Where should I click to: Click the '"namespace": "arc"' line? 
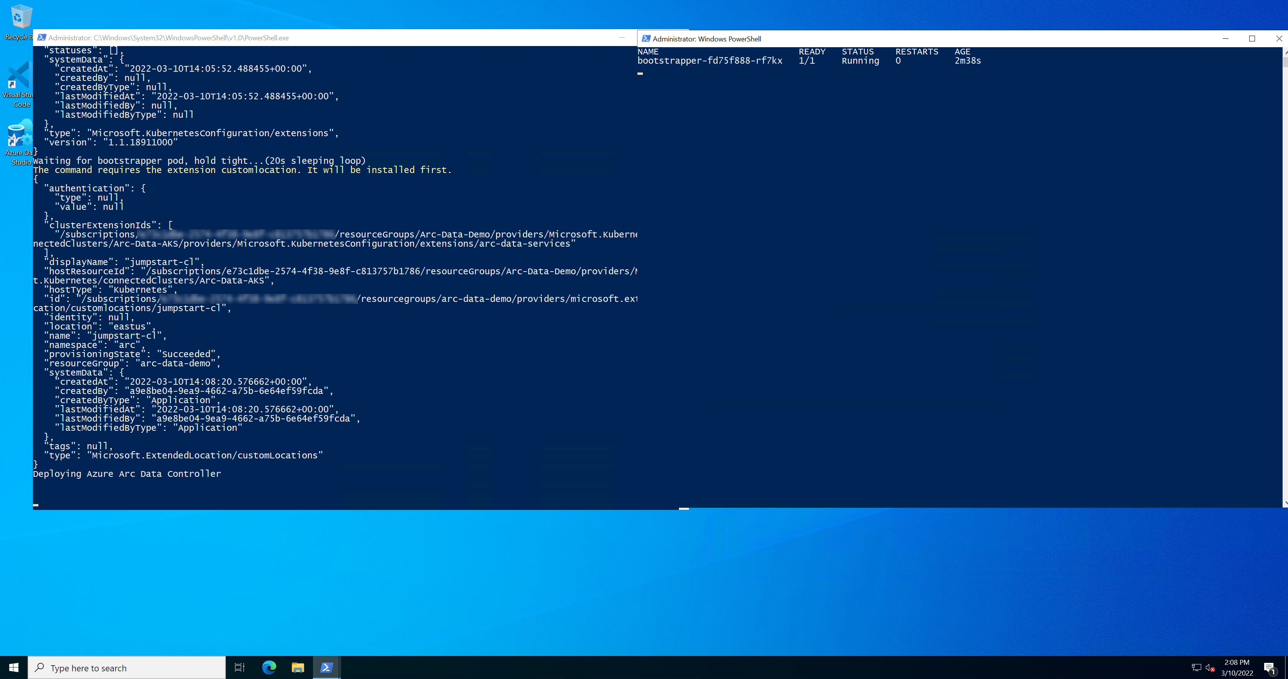click(x=94, y=345)
